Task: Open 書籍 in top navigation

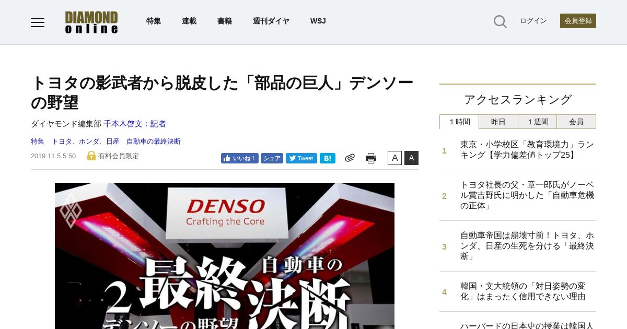Action: pyautogui.click(x=225, y=21)
